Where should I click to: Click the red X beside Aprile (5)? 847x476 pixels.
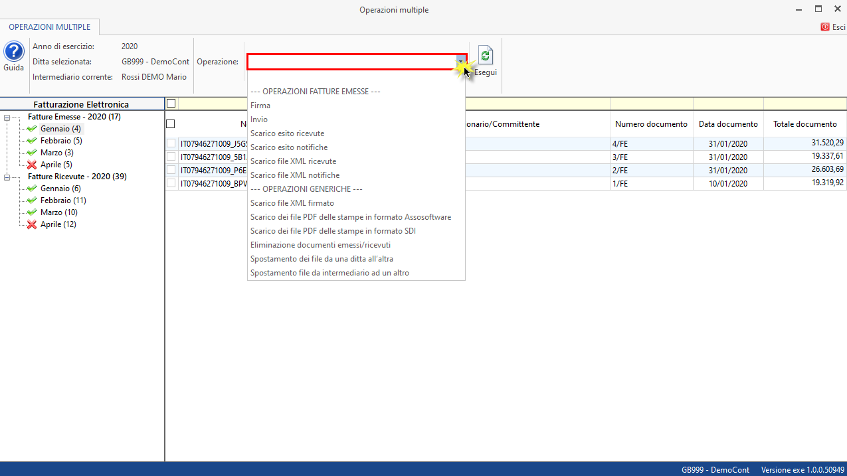[x=32, y=165]
